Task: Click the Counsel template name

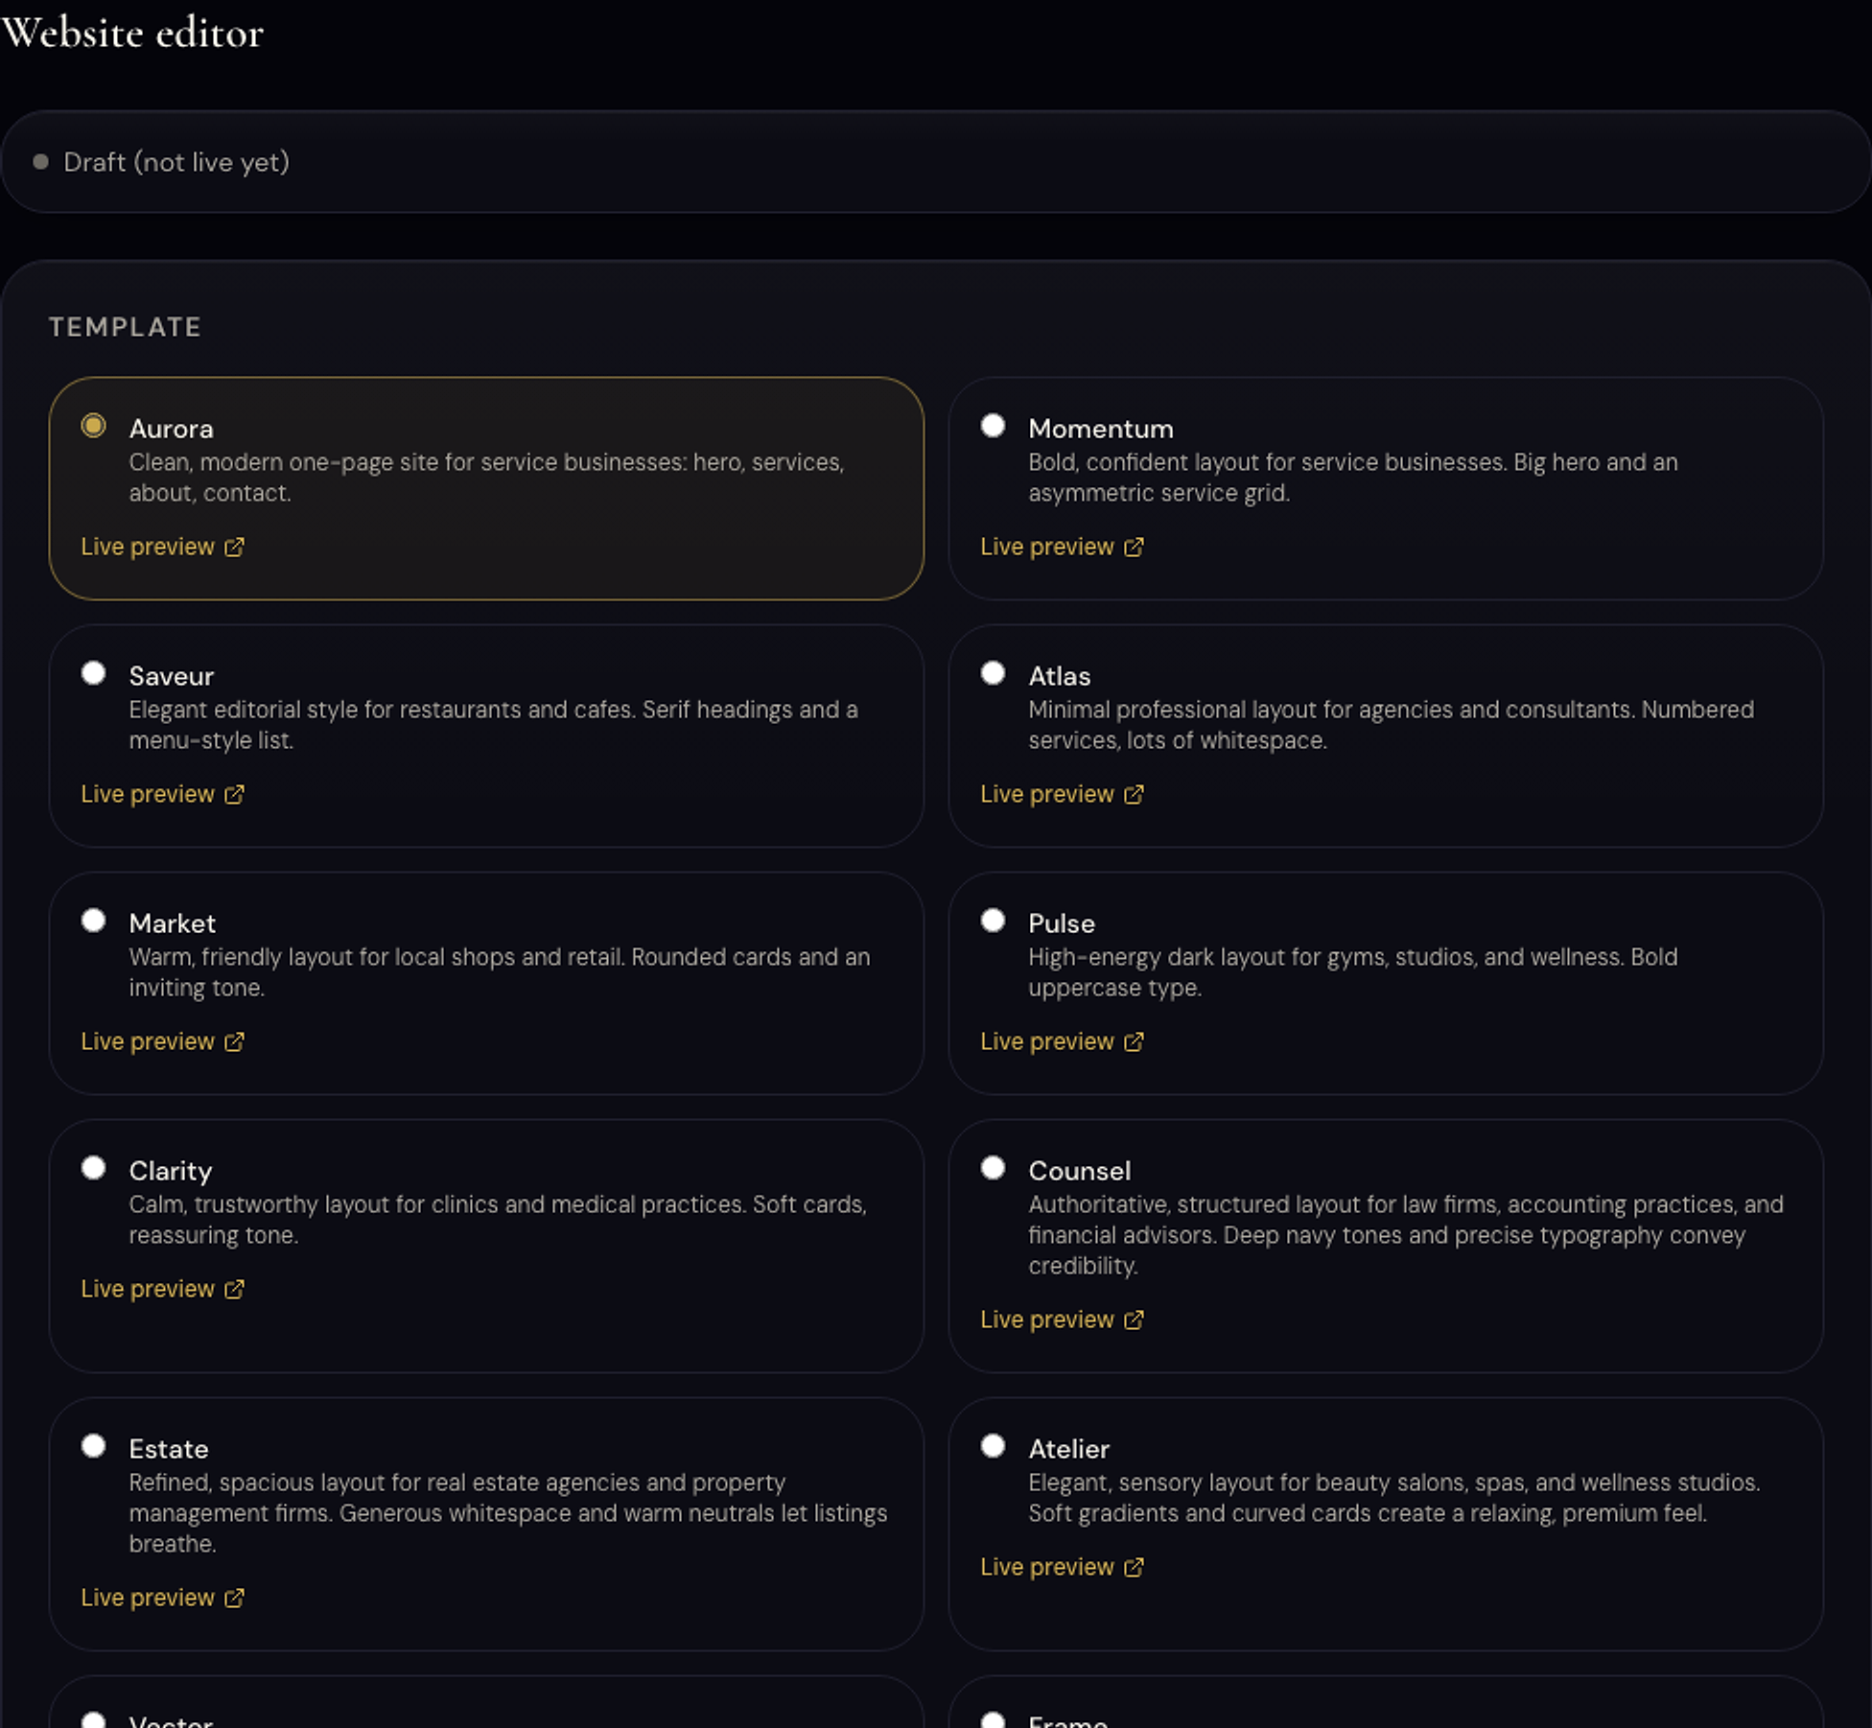Action: pos(1080,1171)
